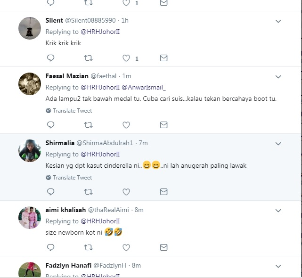
Task: Open dropdown menu on Shirmalia's tweet
Action: tap(278, 144)
